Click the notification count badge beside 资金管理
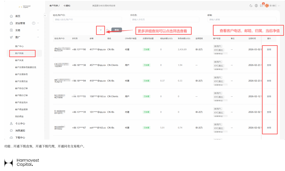 34,23
